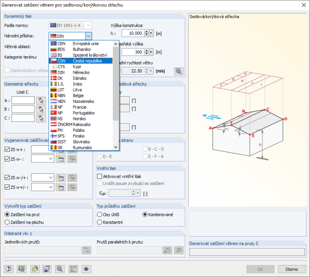
Task: Open the help question-mark icon
Action: [9, 269]
